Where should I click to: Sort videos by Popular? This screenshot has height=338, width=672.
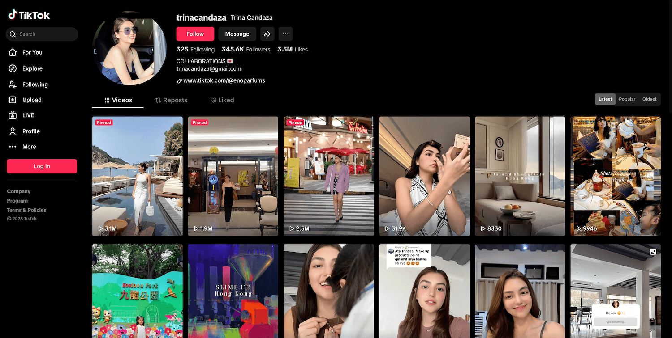click(627, 99)
